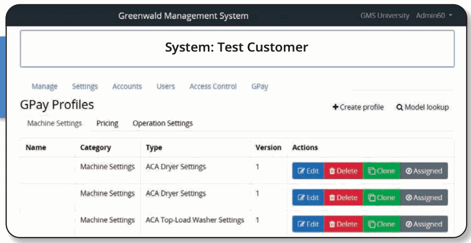The image size is (471, 243).
Task: Delete the second ACA Dryer Settings profile
Action: point(343,197)
